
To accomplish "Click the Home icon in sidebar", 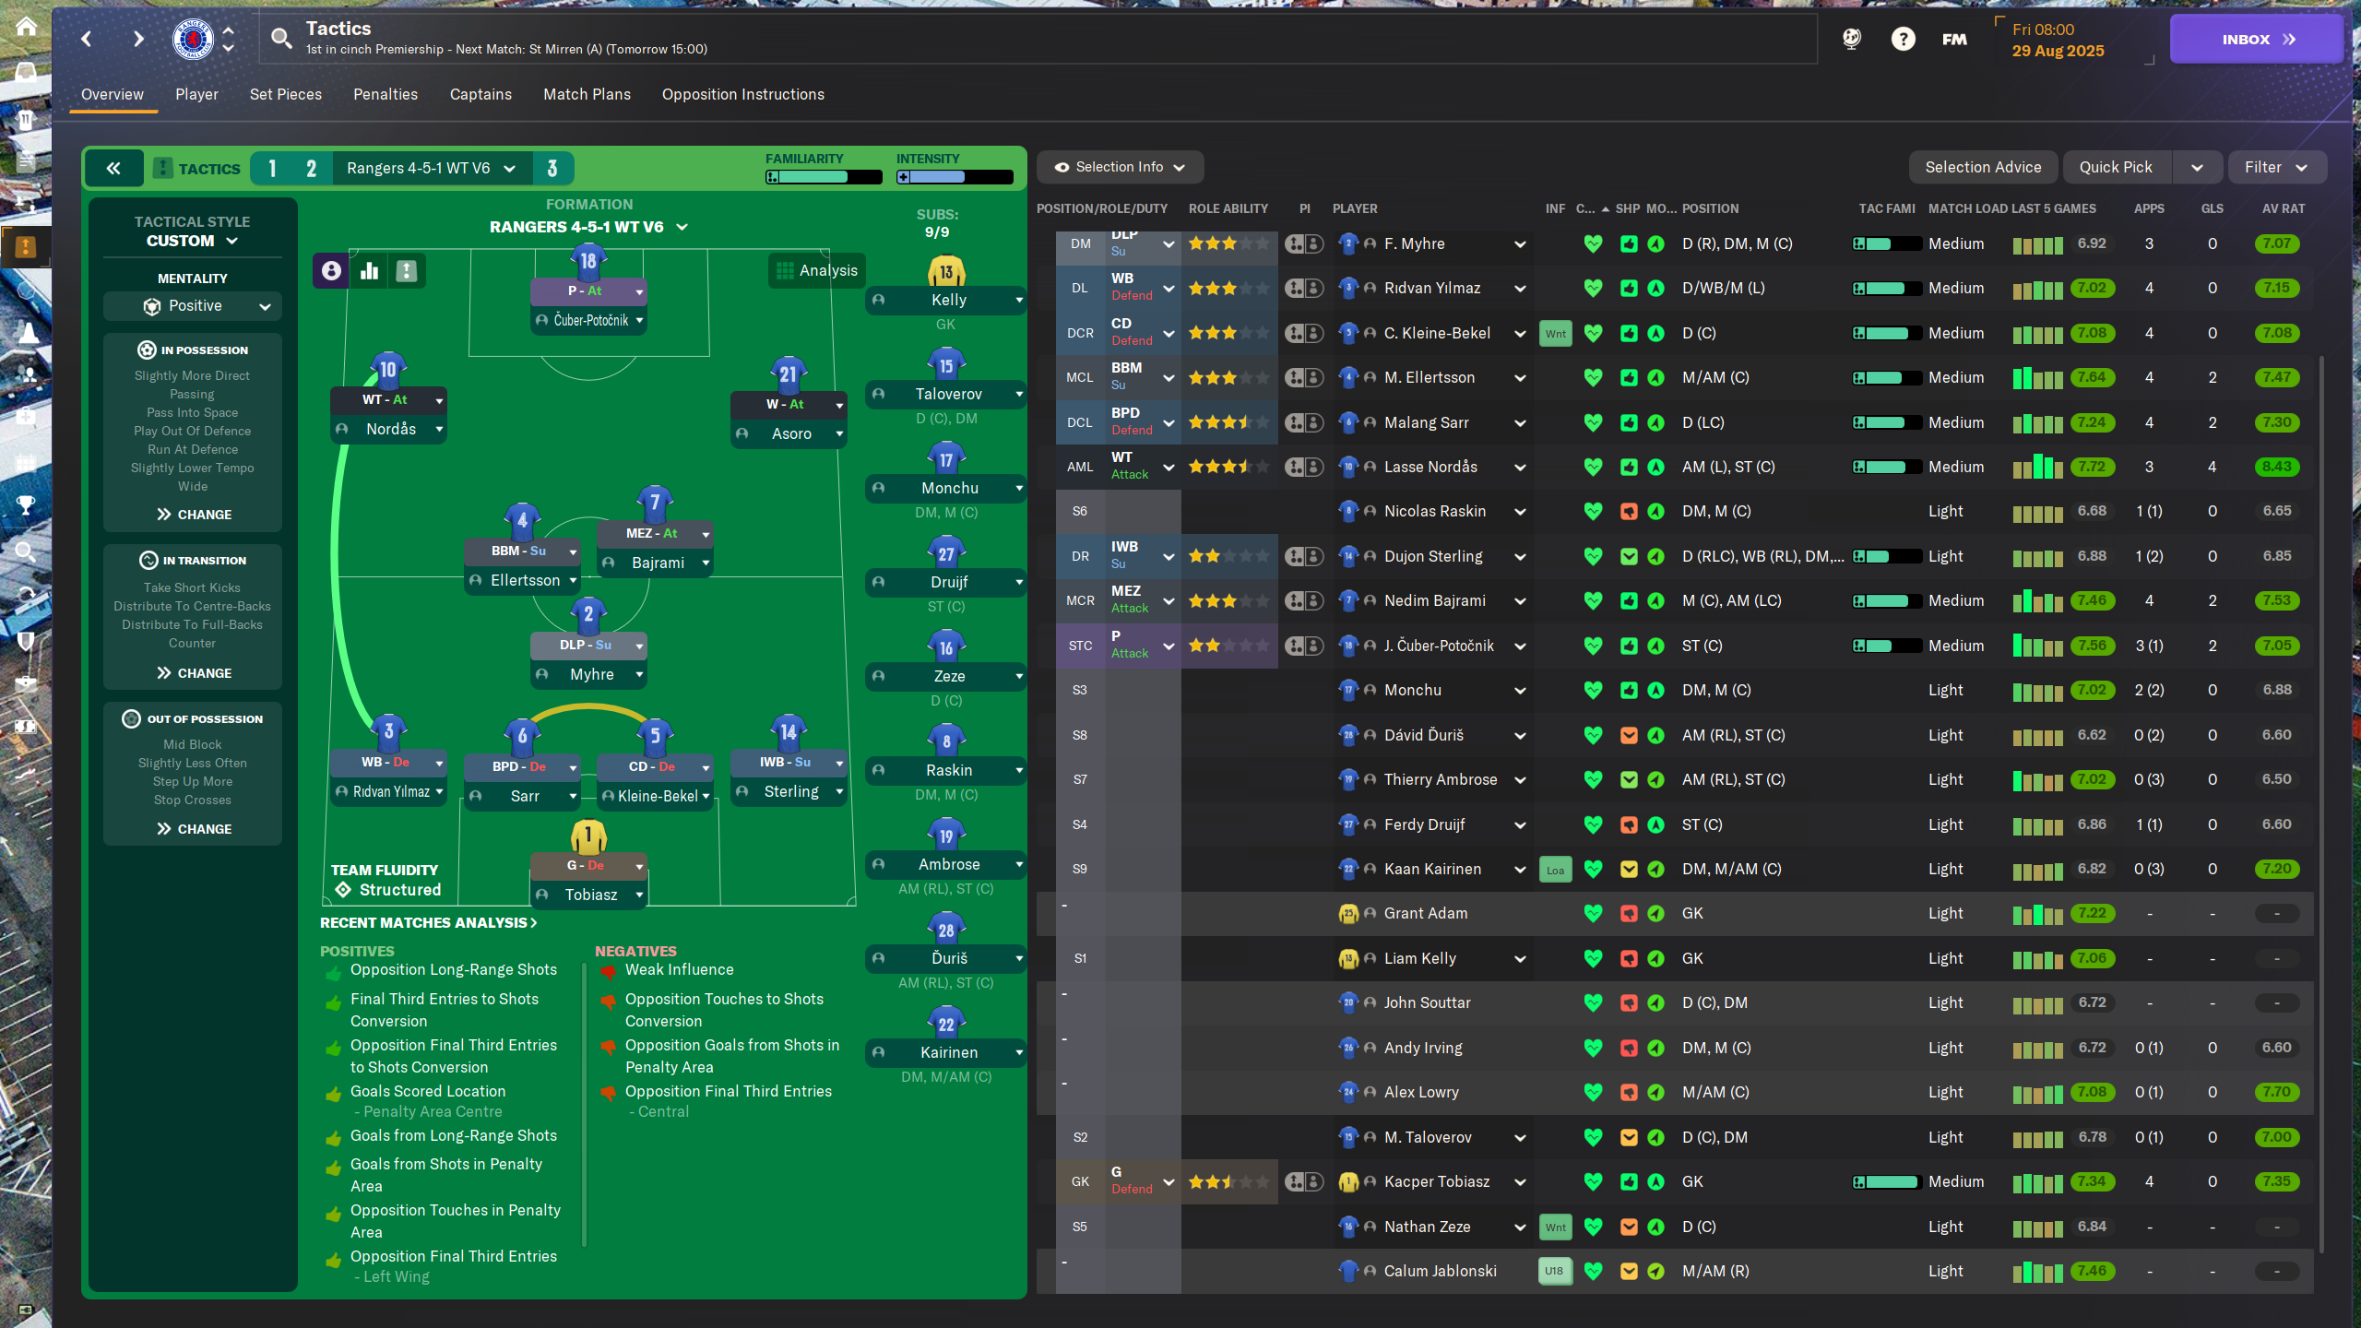I will tap(26, 26).
